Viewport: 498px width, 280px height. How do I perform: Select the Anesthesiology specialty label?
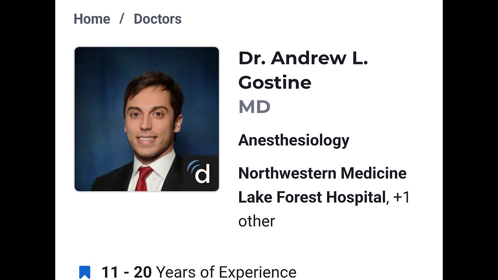coord(294,140)
